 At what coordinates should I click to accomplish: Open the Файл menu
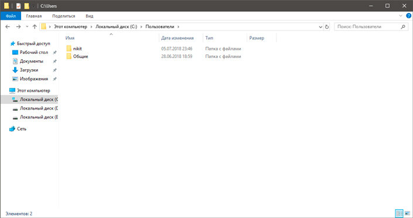(x=11, y=16)
